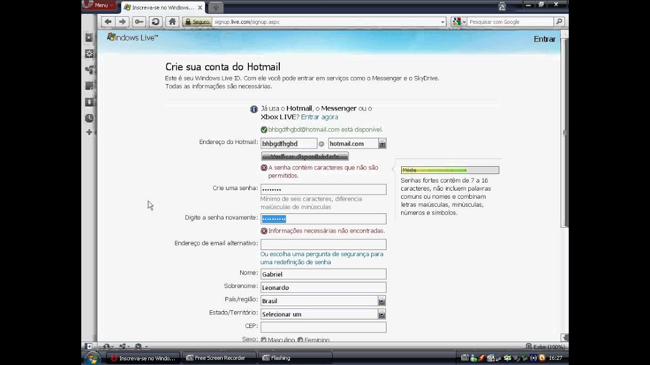Screen dimensions: 650x365
Task: Reload the page with the refresh icon
Action: tap(155, 22)
